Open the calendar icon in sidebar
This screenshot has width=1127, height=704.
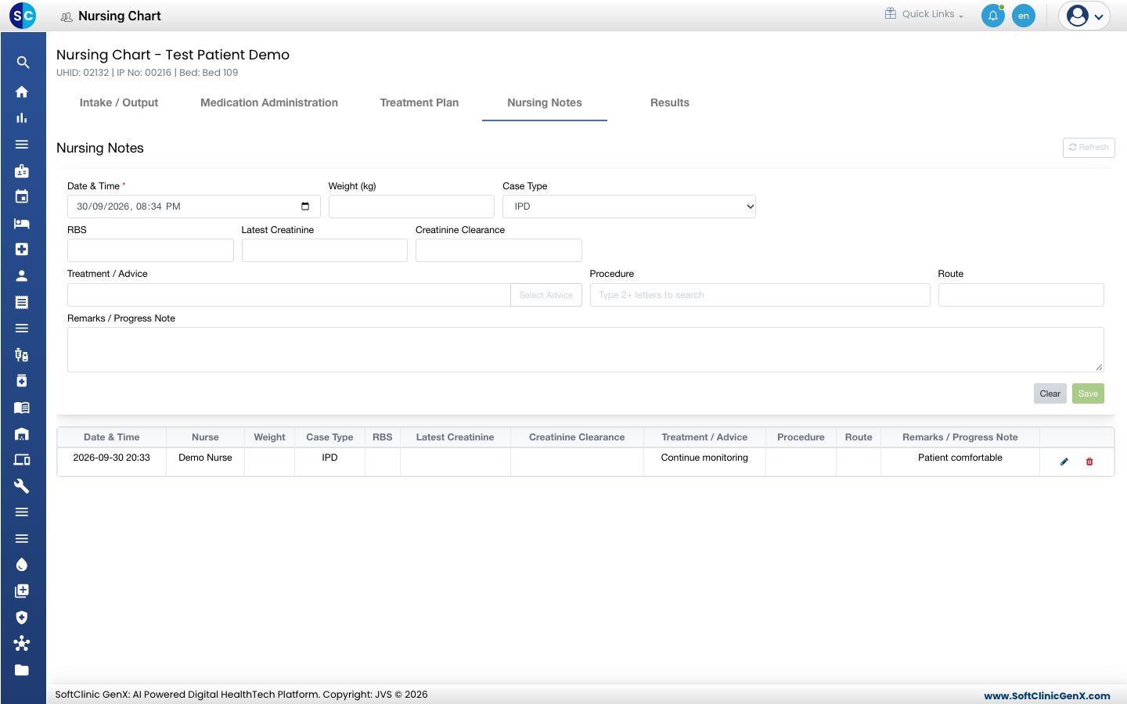22,196
